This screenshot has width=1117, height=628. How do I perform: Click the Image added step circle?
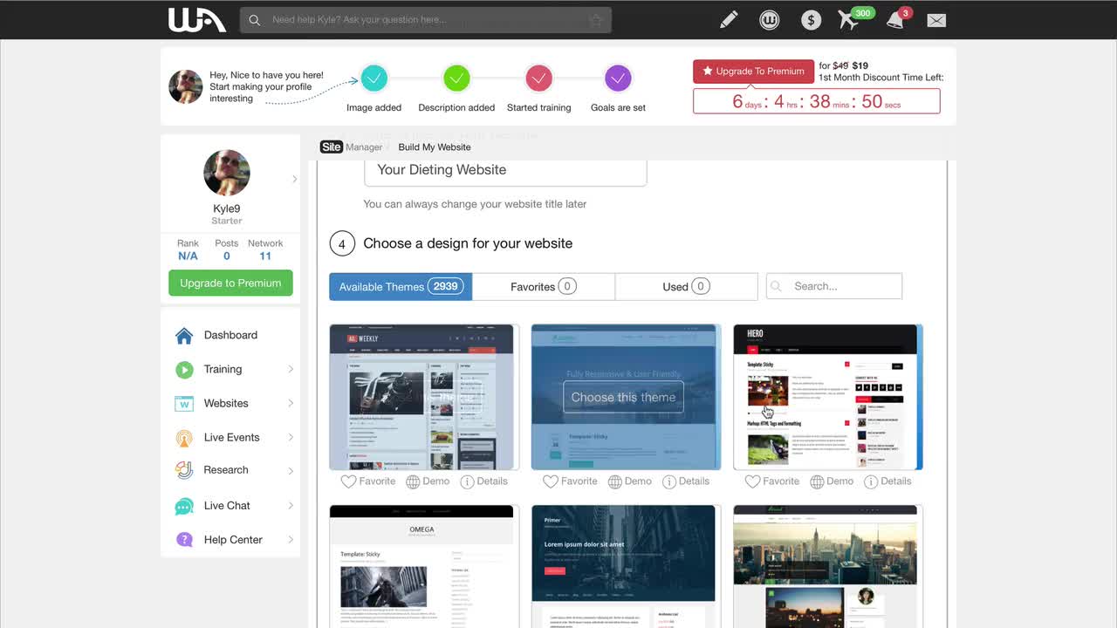click(x=373, y=78)
